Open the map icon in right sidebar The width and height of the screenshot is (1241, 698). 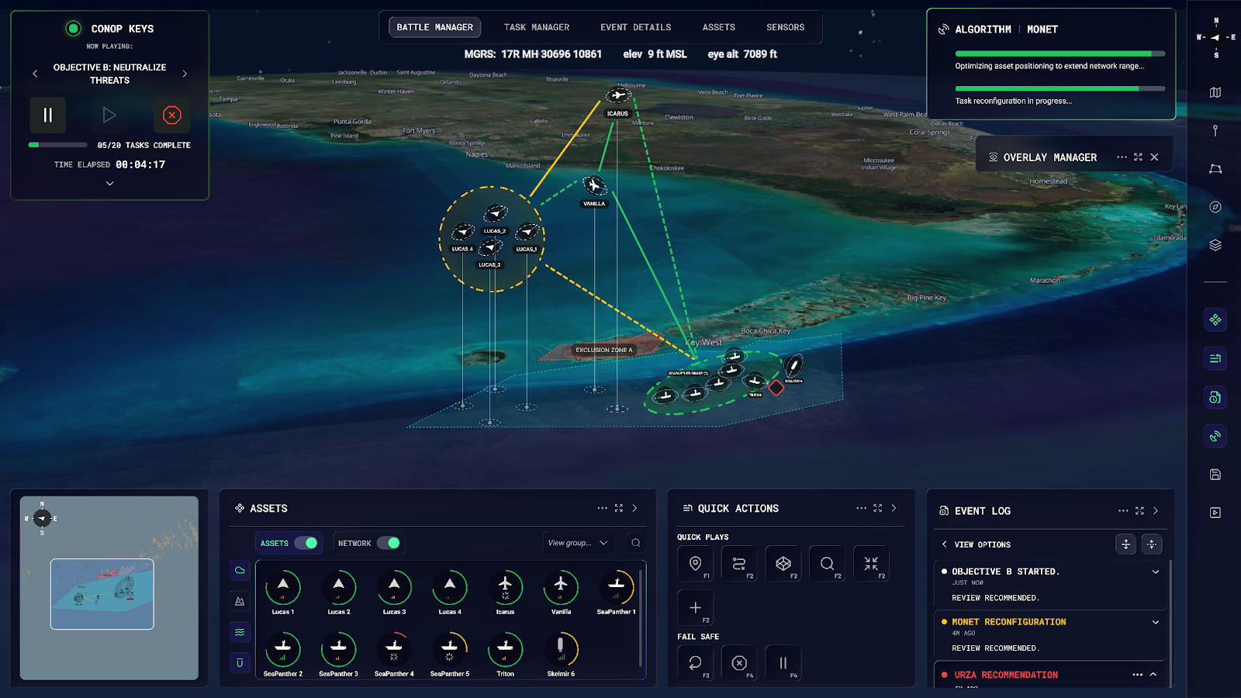pos(1215,92)
